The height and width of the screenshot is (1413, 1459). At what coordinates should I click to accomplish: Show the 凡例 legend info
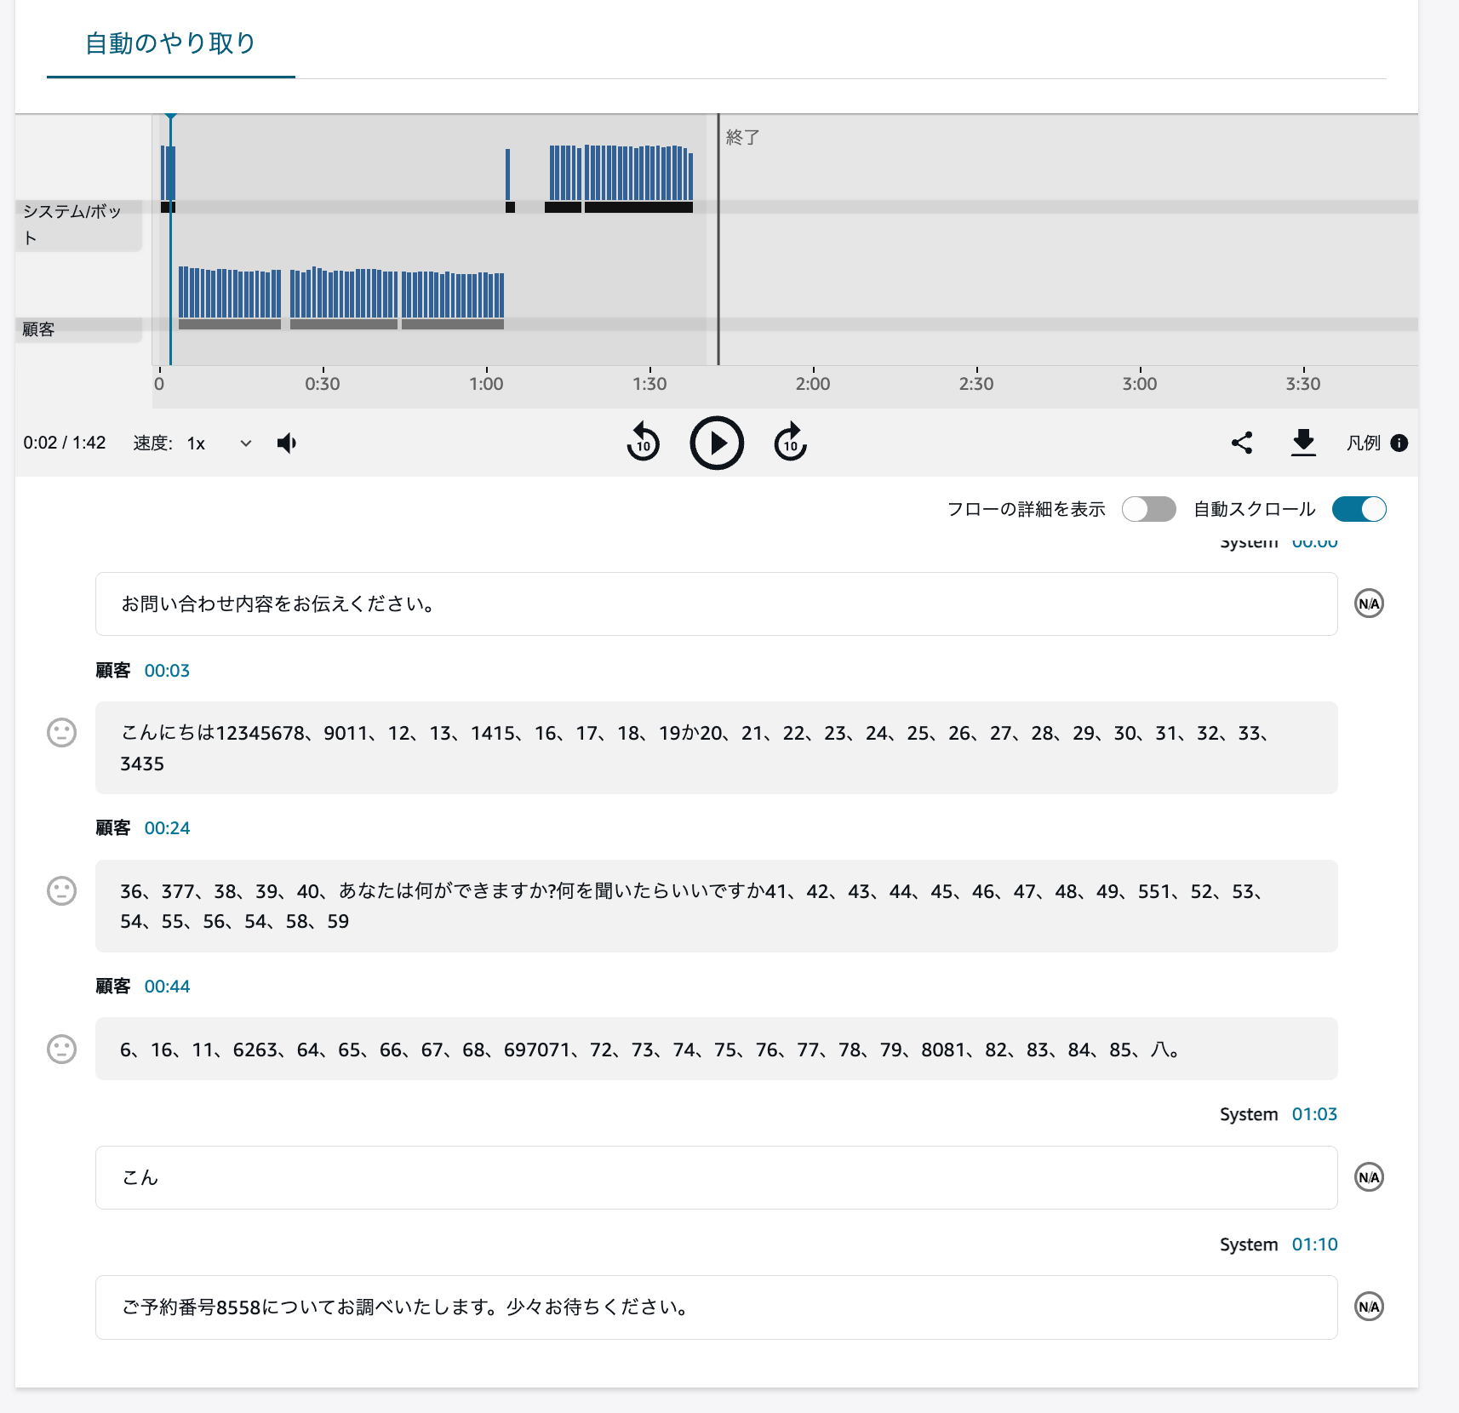pyautogui.click(x=1401, y=443)
